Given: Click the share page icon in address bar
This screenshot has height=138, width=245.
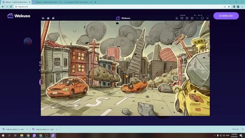Looking at the screenshot, I should point(225,7).
